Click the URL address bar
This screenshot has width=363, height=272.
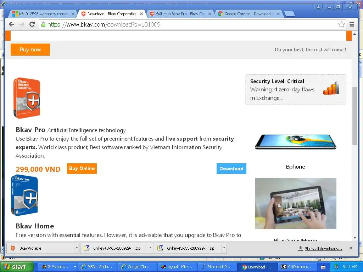click(192, 24)
